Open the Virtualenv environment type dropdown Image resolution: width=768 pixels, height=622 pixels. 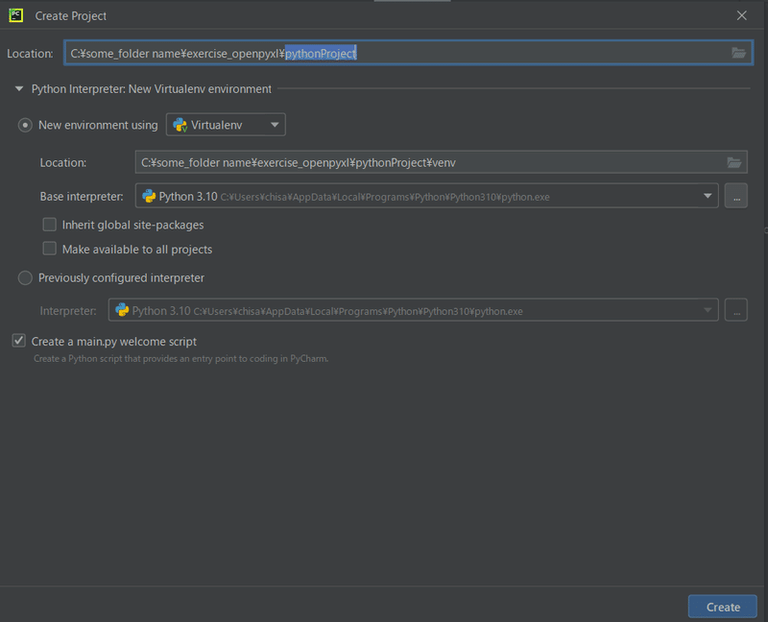(x=226, y=125)
